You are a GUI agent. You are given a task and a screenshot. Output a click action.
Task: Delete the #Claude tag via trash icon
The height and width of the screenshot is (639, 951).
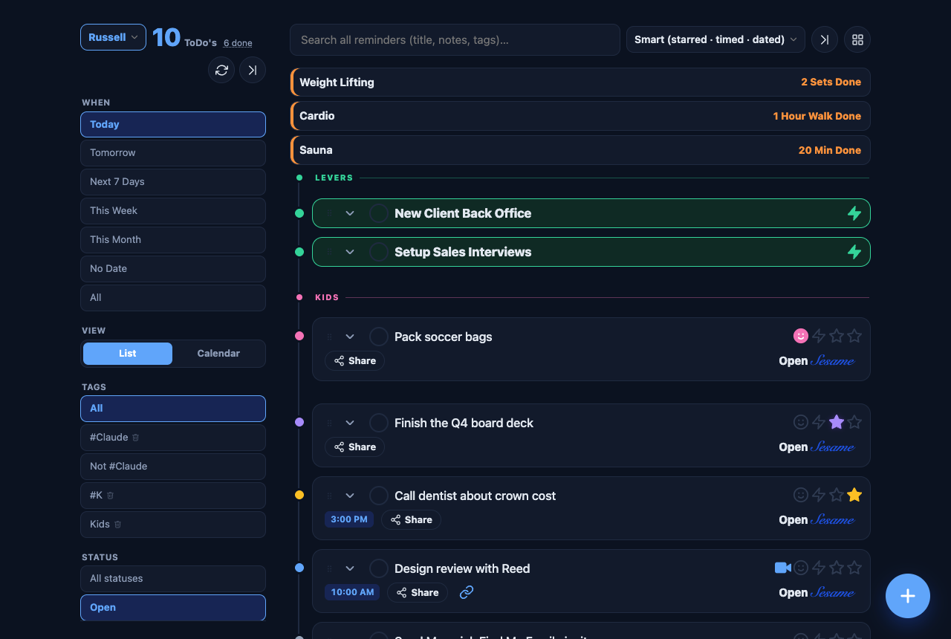pyautogui.click(x=135, y=438)
